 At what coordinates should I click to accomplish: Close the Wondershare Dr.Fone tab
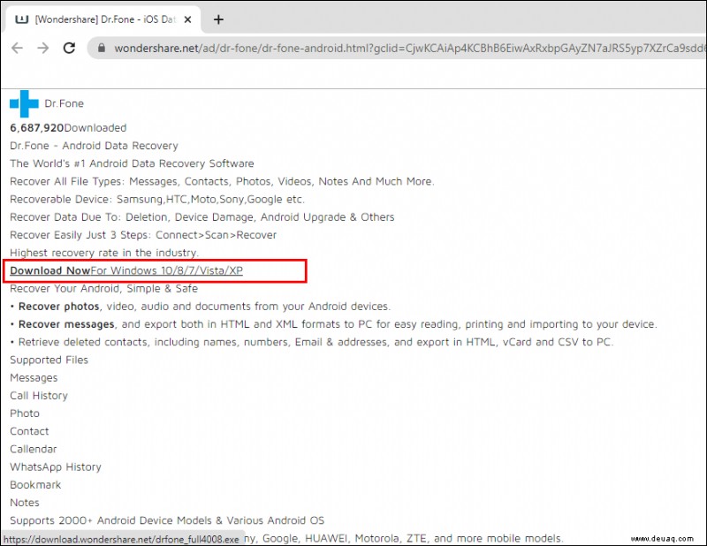(x=188, y=19)
